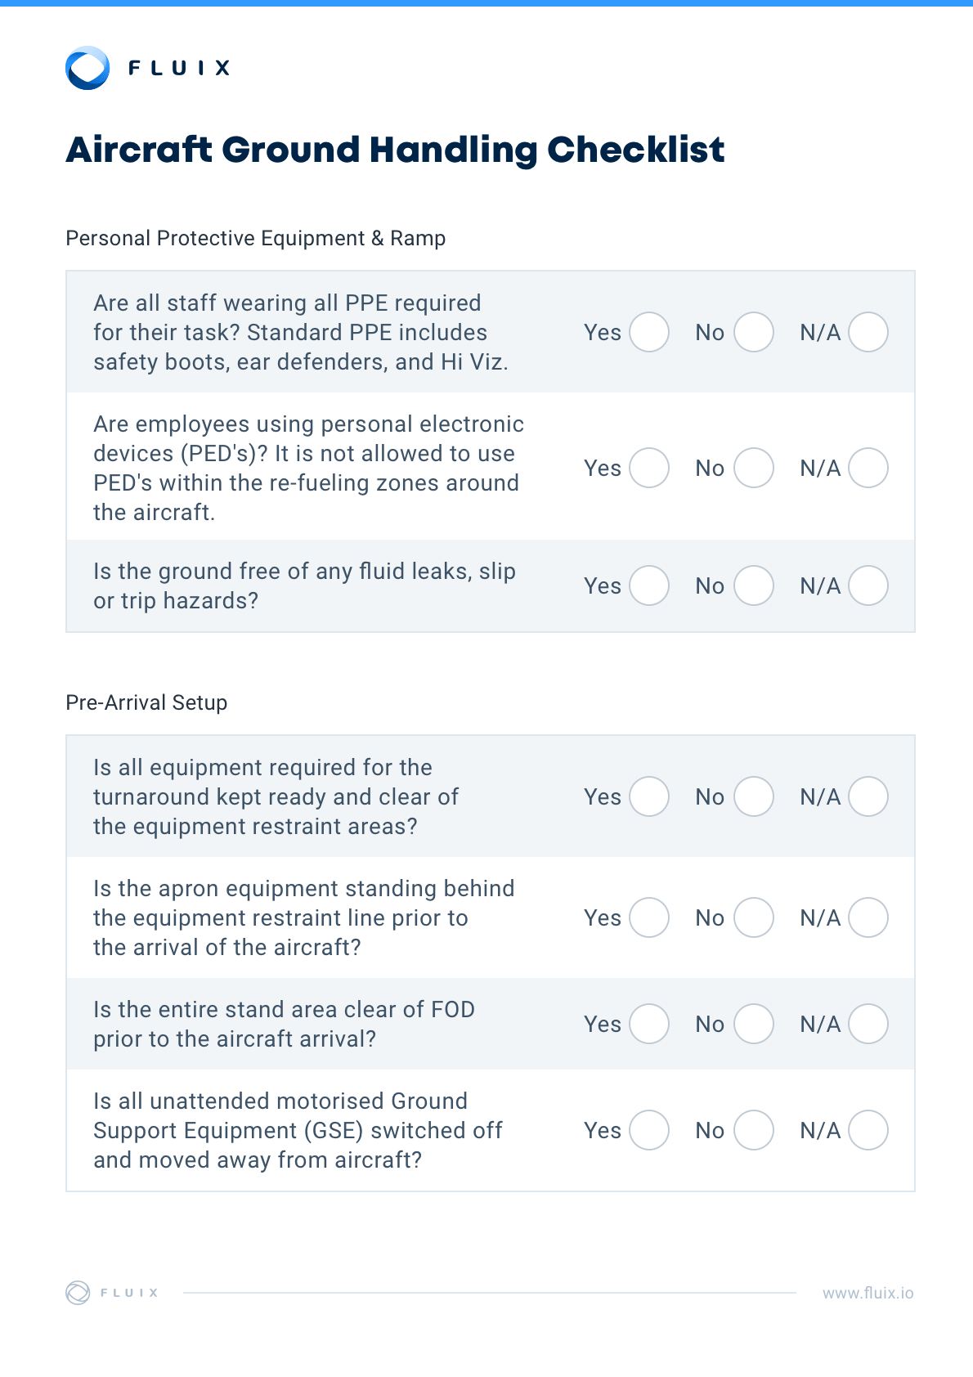The width and height of the screenshot is (973, 1377).
Task: Select Yes for staff wearing PPE question
Action: [x=649, y=332]
